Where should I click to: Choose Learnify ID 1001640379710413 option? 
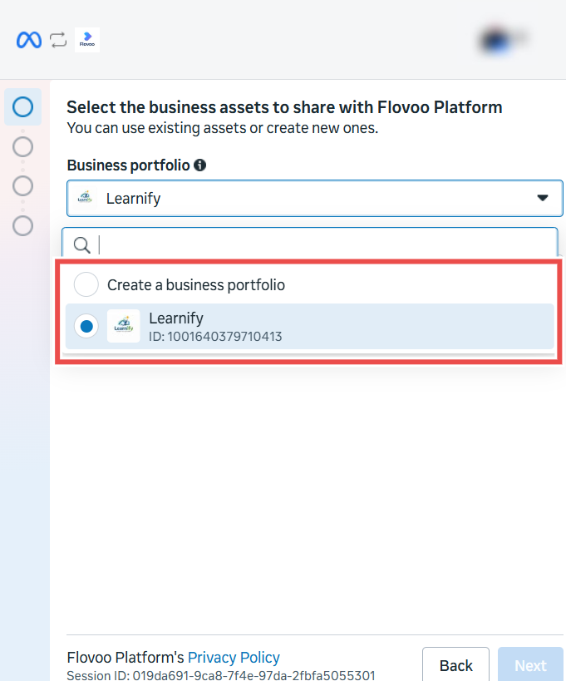[309, 326]
